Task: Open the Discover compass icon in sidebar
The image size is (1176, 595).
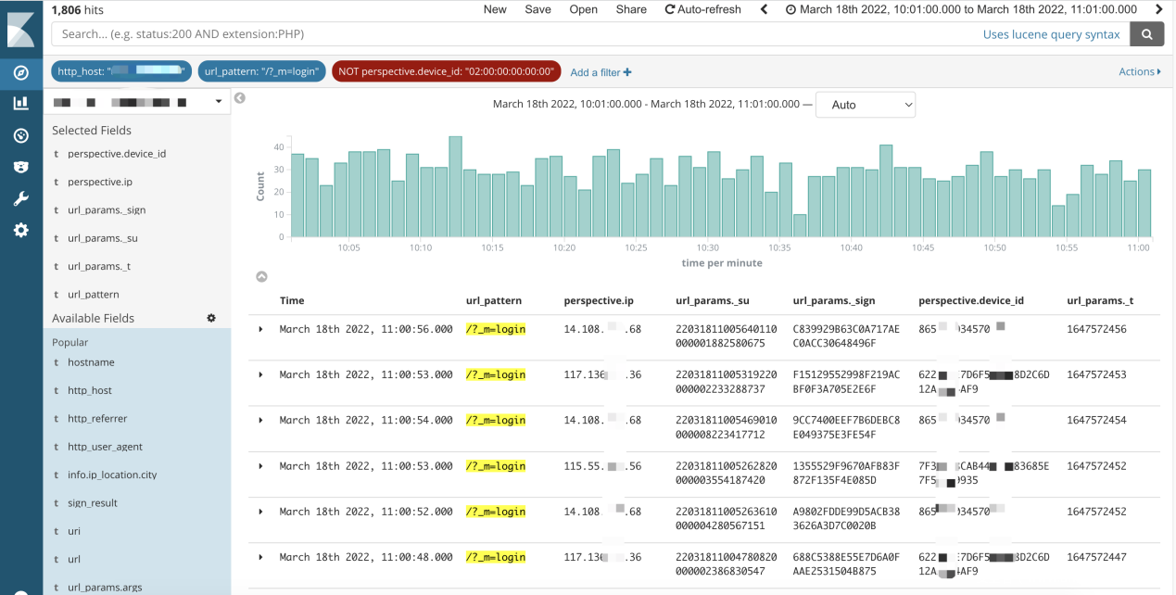Action: [x=20, y=72]
